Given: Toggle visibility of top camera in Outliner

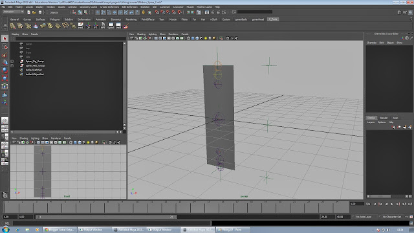Looking at the screenshot, I should click(21, 48).
